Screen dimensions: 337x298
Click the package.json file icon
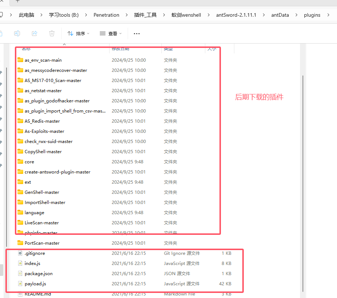point(20,274)
